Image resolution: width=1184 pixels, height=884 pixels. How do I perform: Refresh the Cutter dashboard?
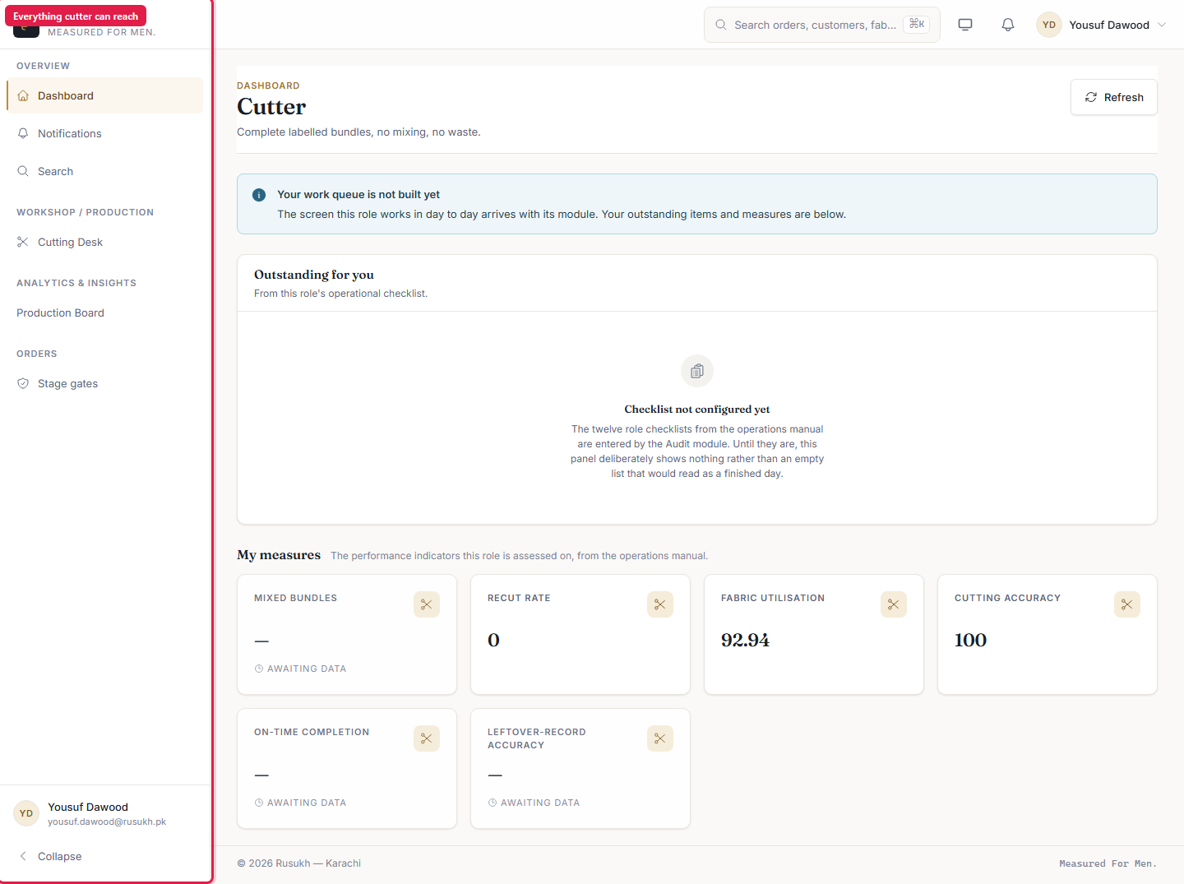click(1113, 97)
